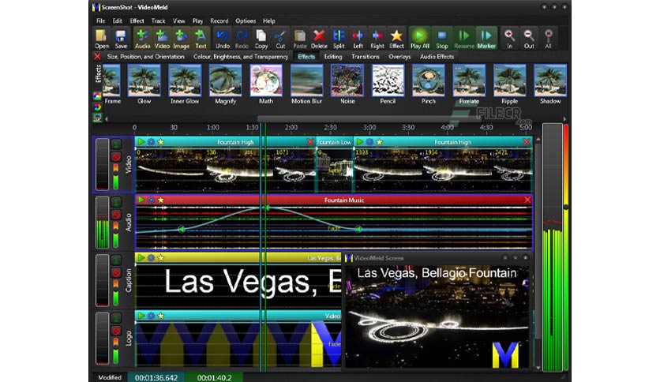Add a text caption with the Text icon
The width and height of the screenshot is (660, 382).
click(x=201, y=39)
